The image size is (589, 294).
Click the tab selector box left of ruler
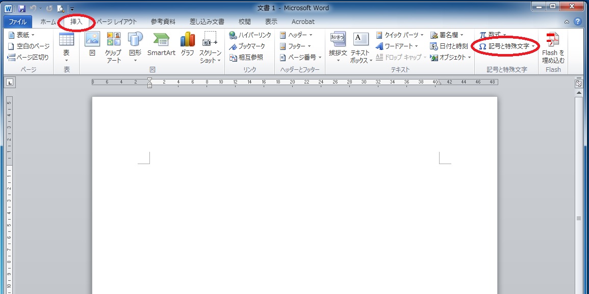[11, 83]
